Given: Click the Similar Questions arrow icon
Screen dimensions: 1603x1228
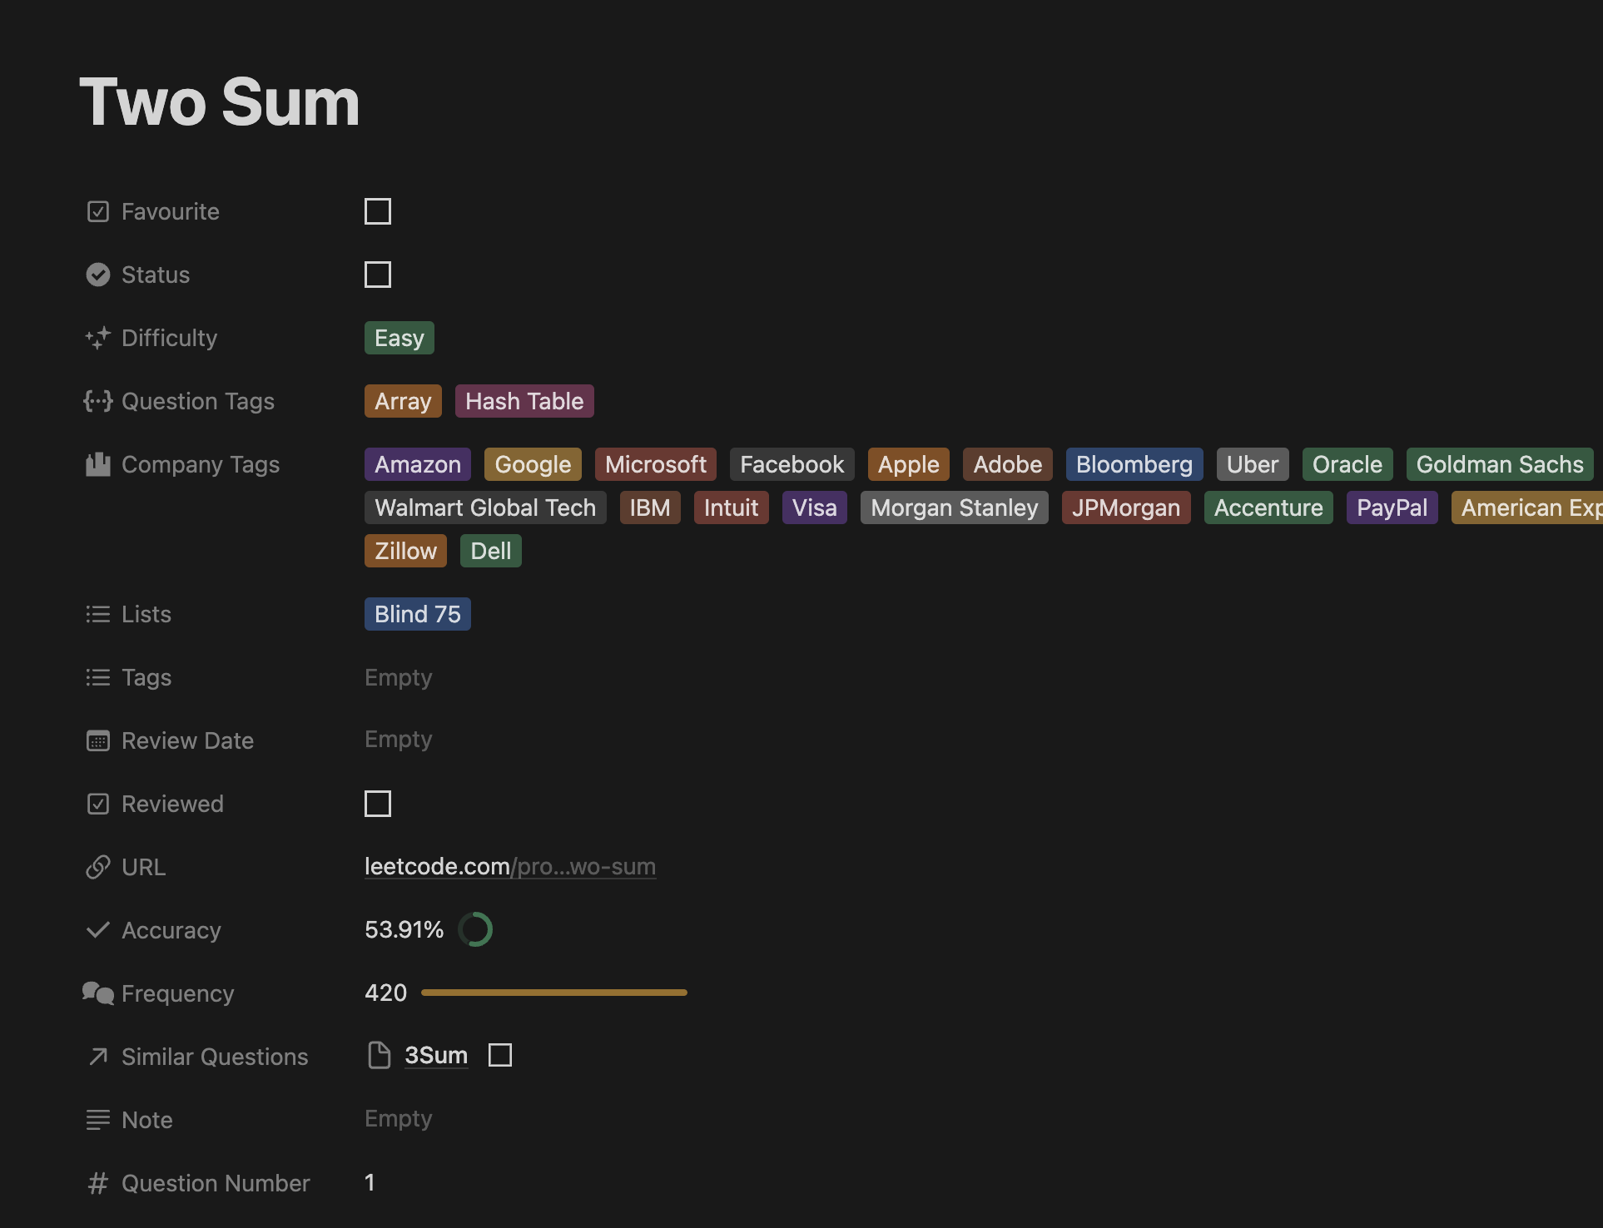Looking at the screenshot, I should (98, 1057).
